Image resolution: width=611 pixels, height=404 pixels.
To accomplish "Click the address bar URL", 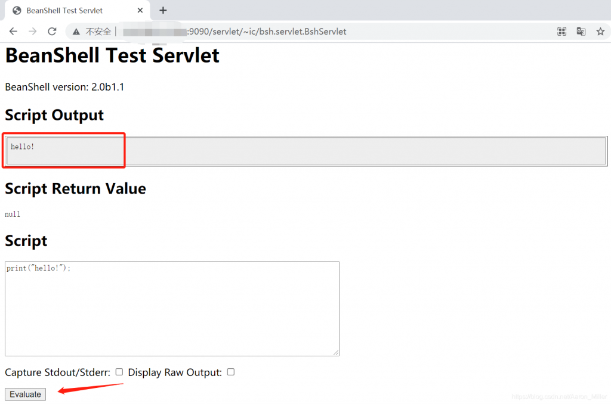I will click(267, 32).
